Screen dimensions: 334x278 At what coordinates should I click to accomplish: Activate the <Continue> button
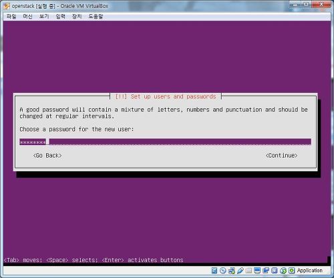tap(281, 156)
